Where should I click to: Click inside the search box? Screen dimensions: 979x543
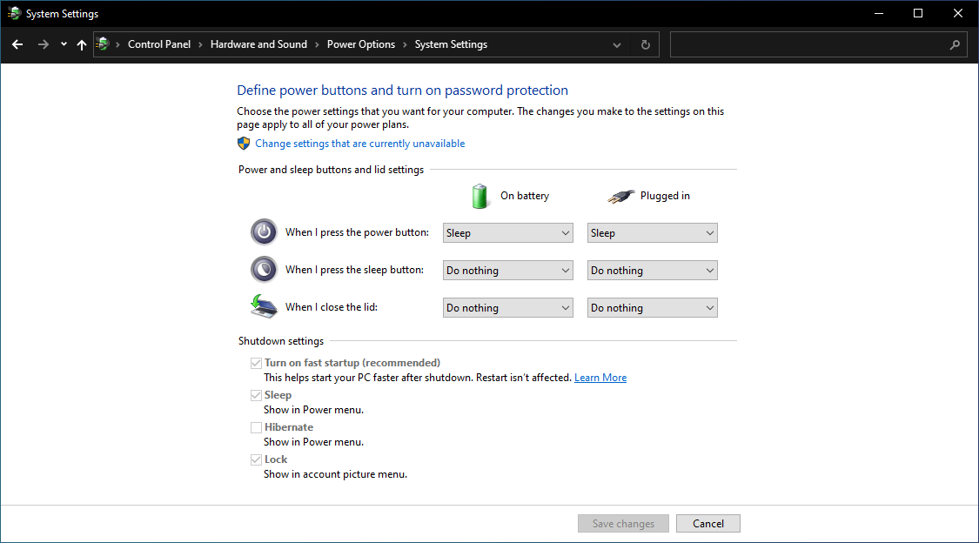809,44
